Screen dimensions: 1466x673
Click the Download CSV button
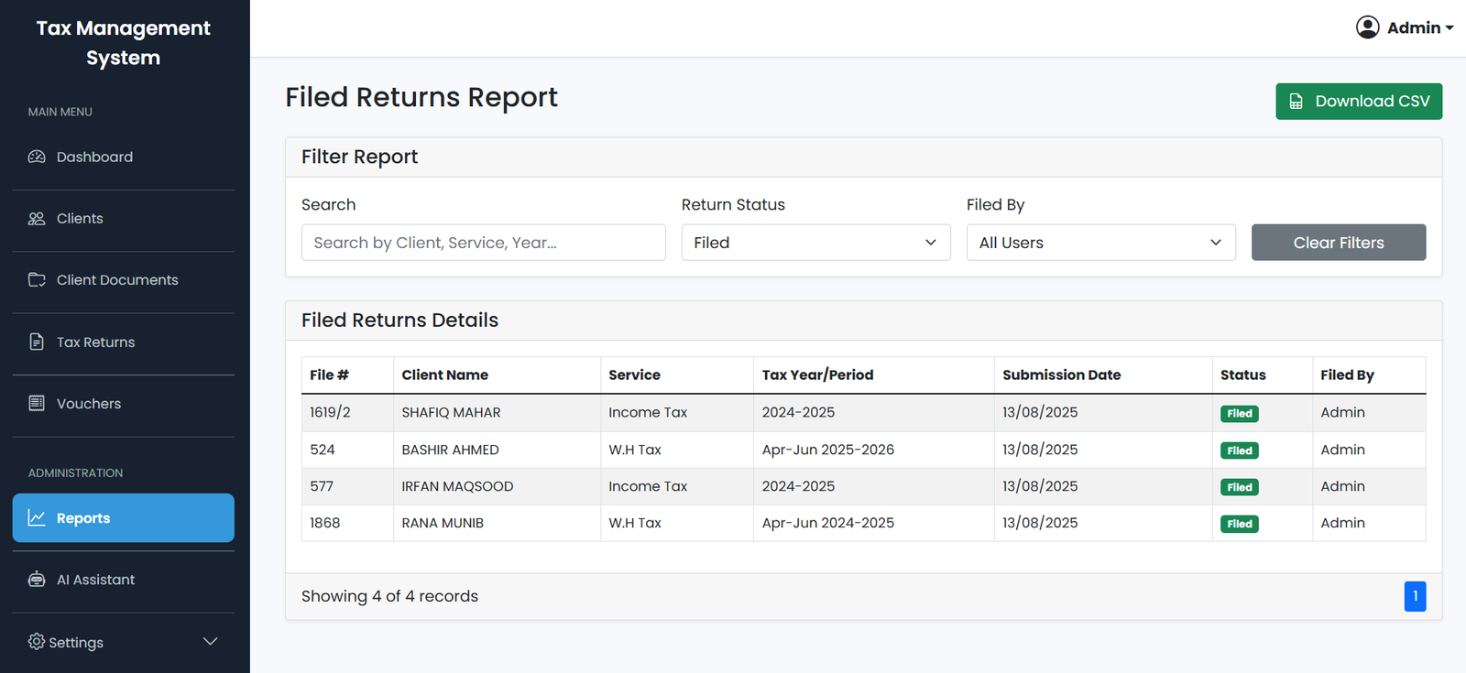[1359, 102]
